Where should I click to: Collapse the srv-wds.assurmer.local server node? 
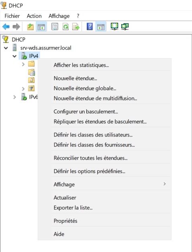[x=6, y=48]
